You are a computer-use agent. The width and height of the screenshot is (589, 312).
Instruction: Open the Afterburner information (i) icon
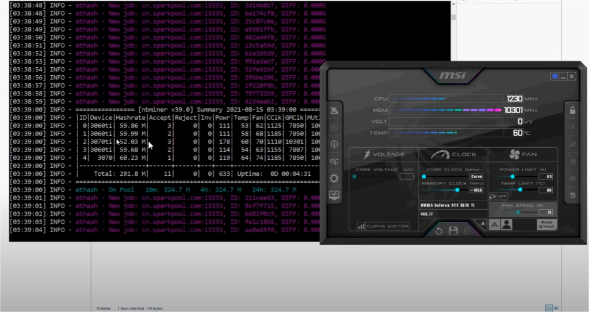[334, 144]
